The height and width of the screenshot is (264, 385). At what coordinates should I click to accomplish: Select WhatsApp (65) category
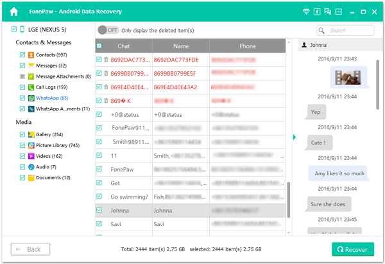tap(52, 98)
